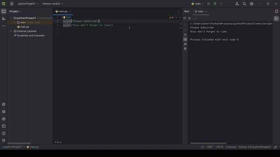This screenshot has width=280, height=157.
Task: Click the Run tool window stripe button
Action: pos(276,18)
